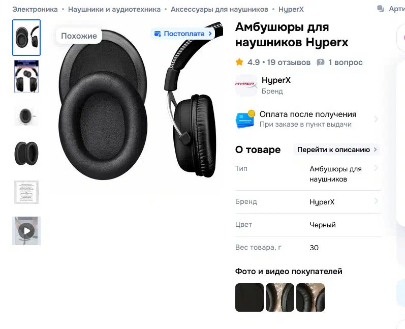Open the Тип row chevron arrow
The width and height of the screenshot is (405, 329).
click(376, 168)
